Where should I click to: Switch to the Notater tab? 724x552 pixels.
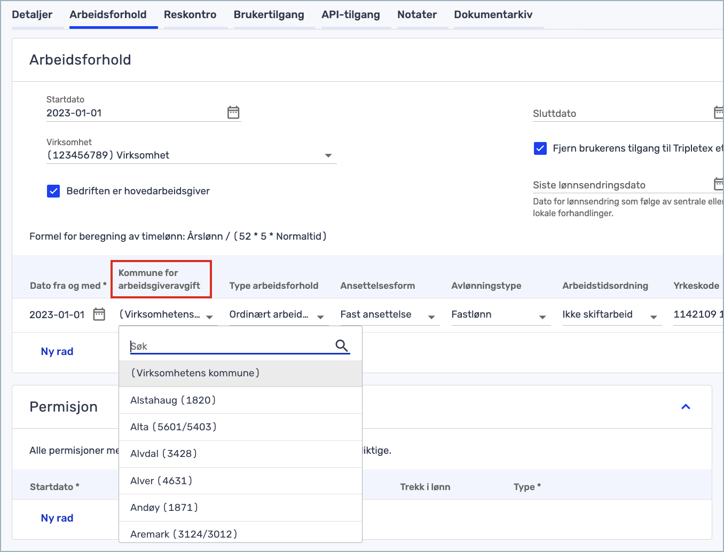click(x=417, y=15)
